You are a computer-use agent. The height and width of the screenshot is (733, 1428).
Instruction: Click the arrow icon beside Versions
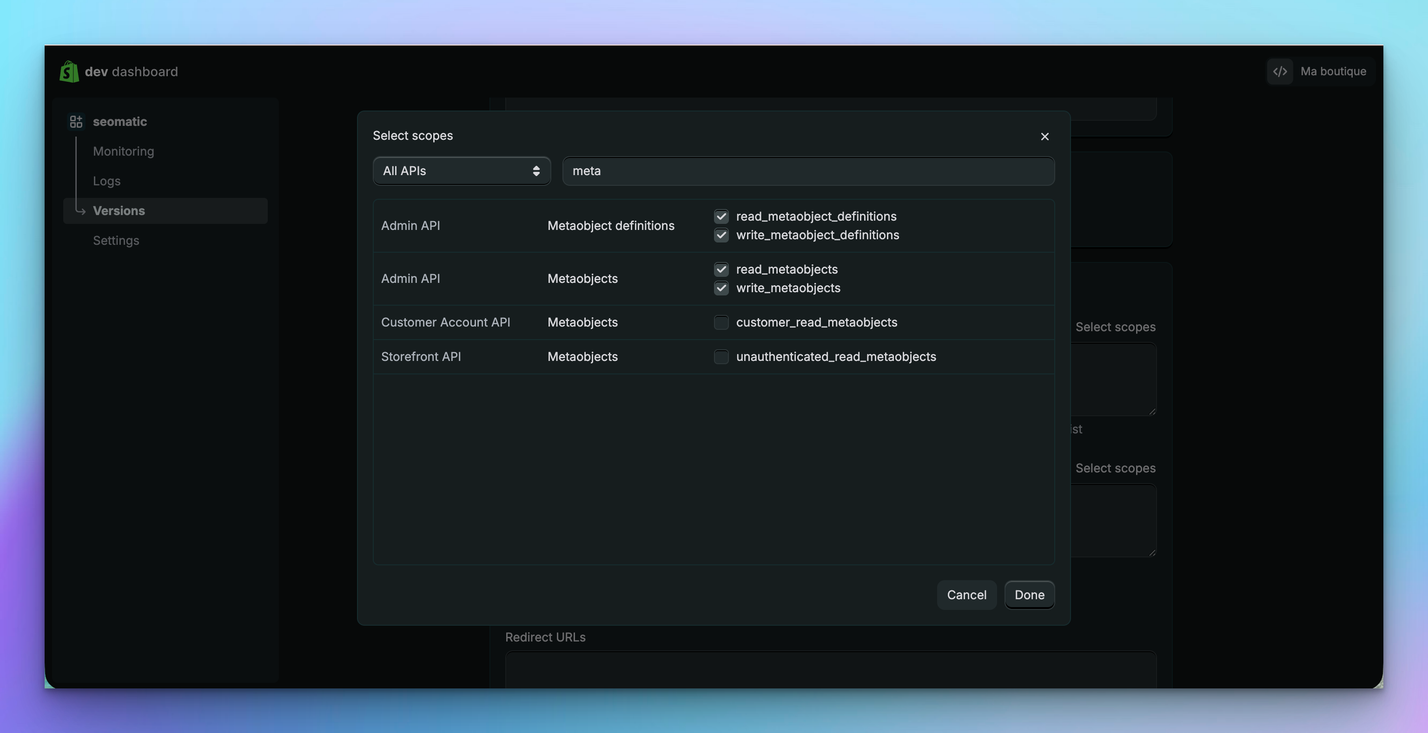click(80, 210)
